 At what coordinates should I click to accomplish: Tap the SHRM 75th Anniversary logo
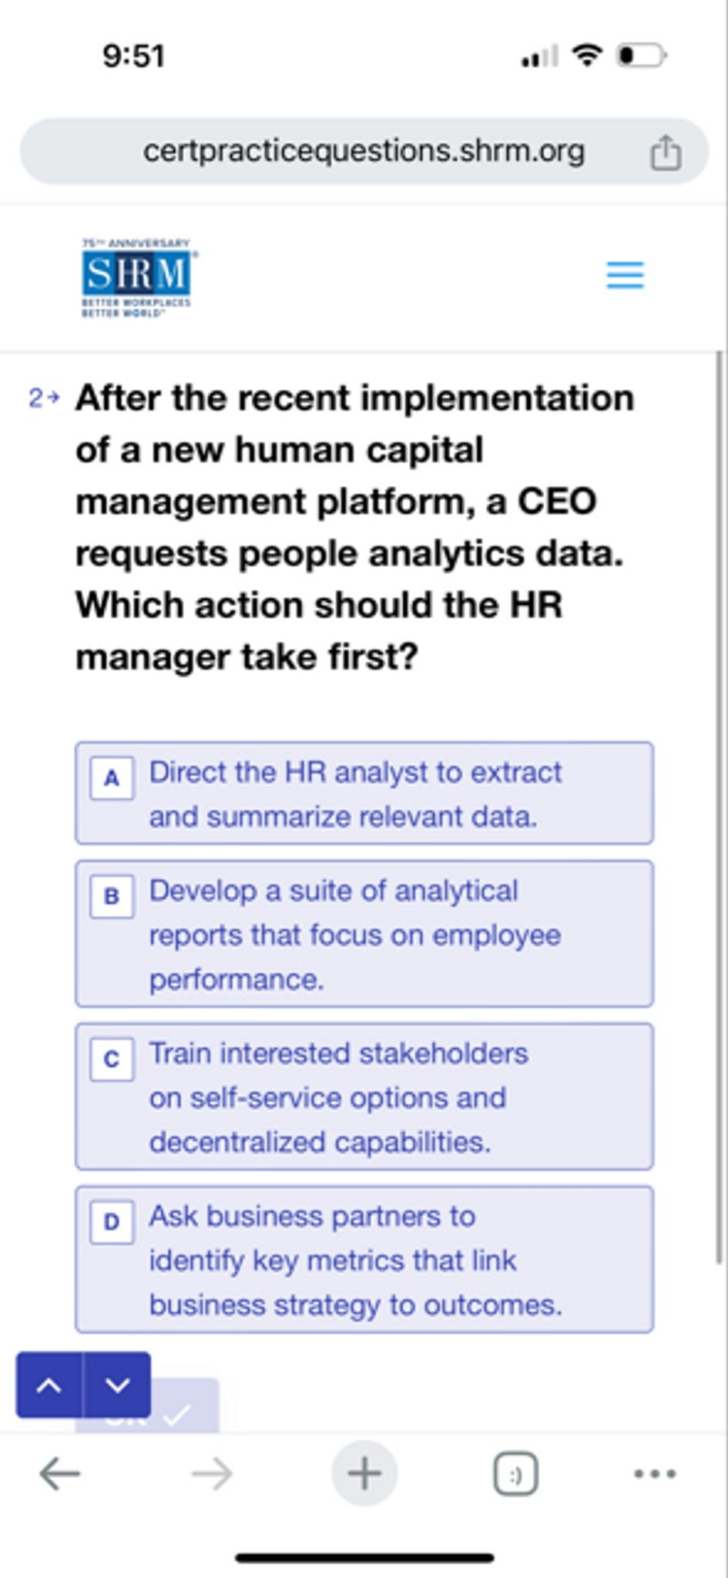click(x=136, y=275)
